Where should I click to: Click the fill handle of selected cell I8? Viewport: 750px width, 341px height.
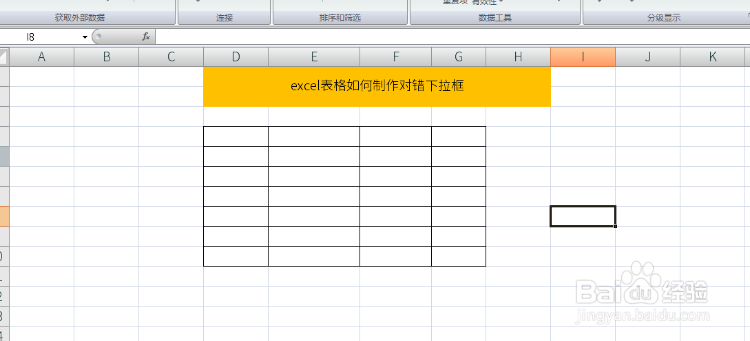[x=615, y=226]
